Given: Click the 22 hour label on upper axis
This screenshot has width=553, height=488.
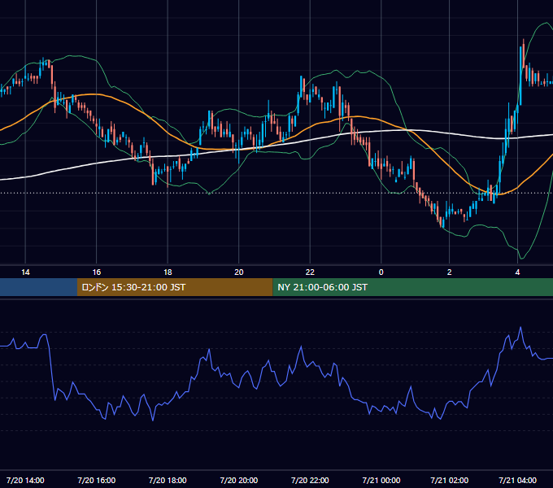Looking at the screenshot, I should [310, 272].
